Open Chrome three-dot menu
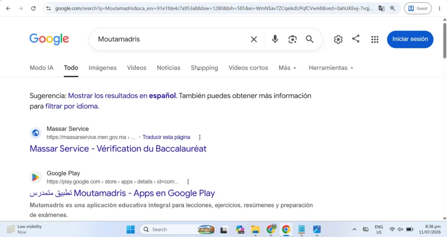Screen dimensions: 447x237 click(439, 8)
